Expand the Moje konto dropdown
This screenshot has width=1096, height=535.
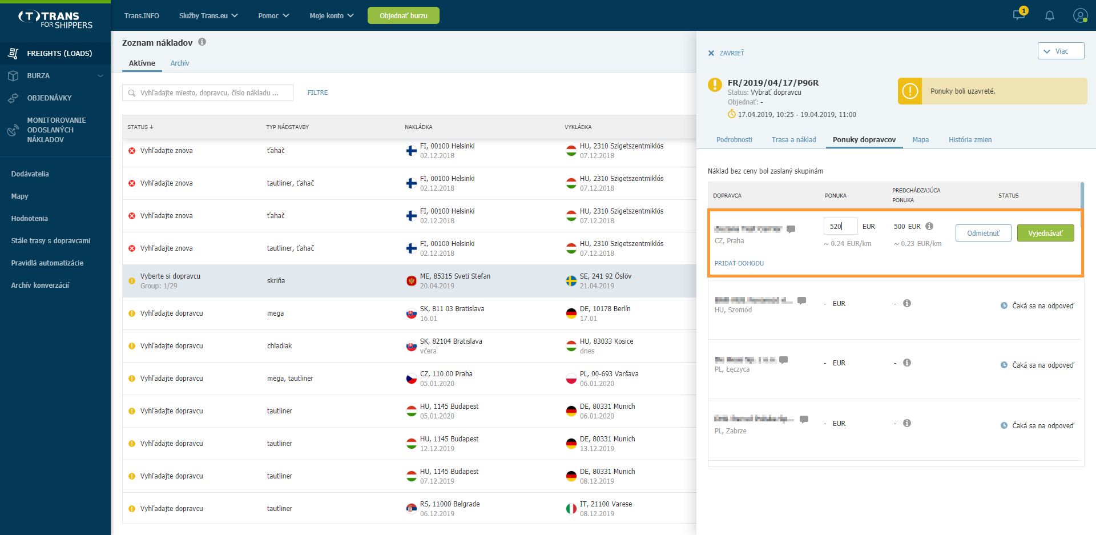click(332, 15)
